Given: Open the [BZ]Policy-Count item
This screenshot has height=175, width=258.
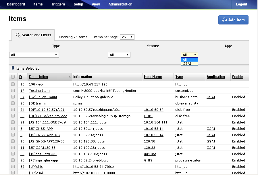Looking at the screenshot, I should tap(43, 97).
